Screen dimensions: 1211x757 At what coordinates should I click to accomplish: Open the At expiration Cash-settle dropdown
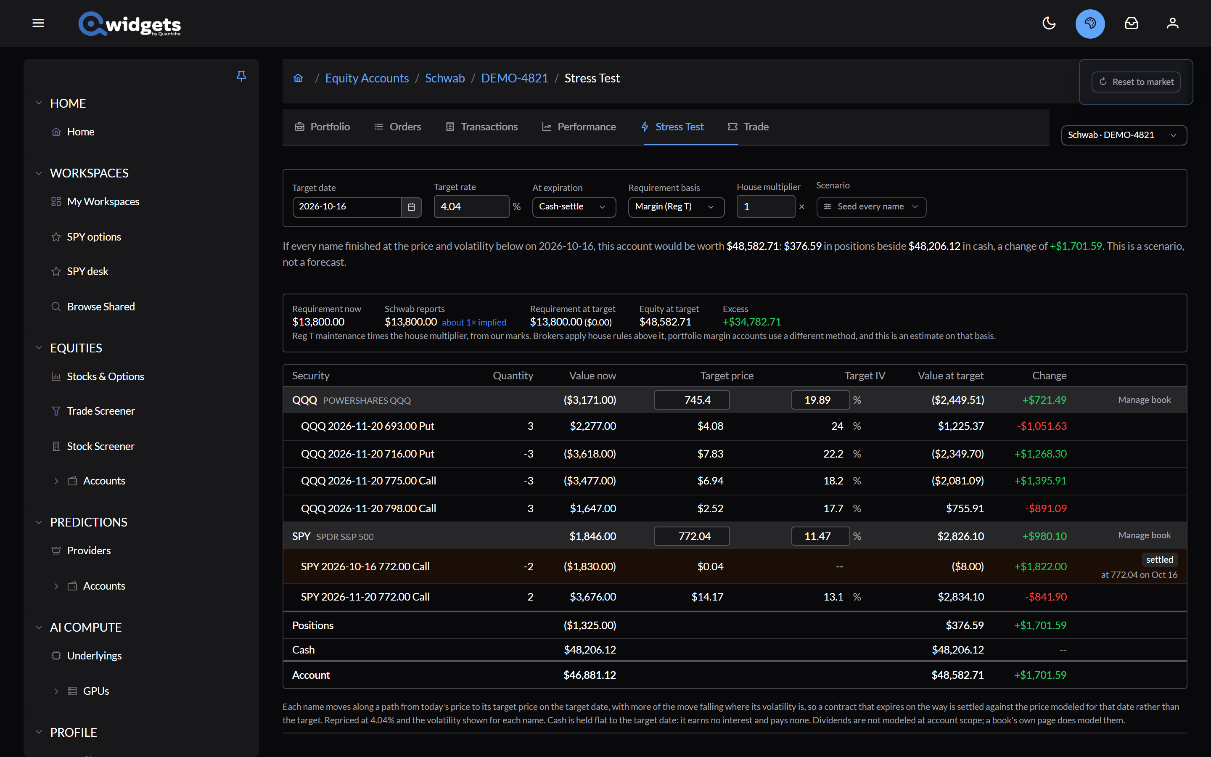[574, 207]
